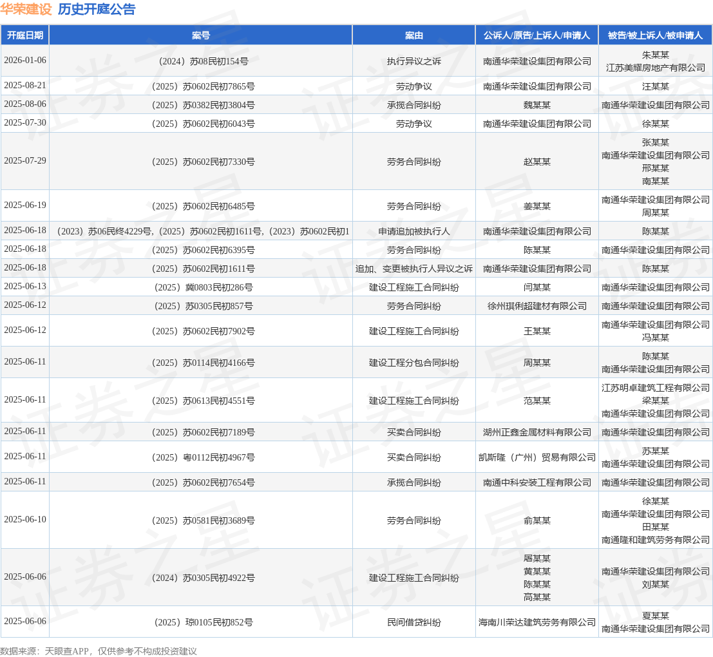Click defendant 江苏美耀房地产有限公司

[x=655, y=68]
